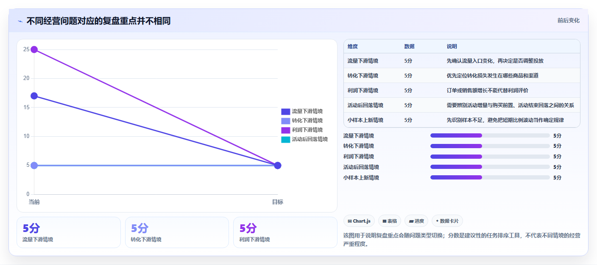Screen dimensions: 597x265
Task: Click the 进度 tag icon
Action: pos(411,221)
